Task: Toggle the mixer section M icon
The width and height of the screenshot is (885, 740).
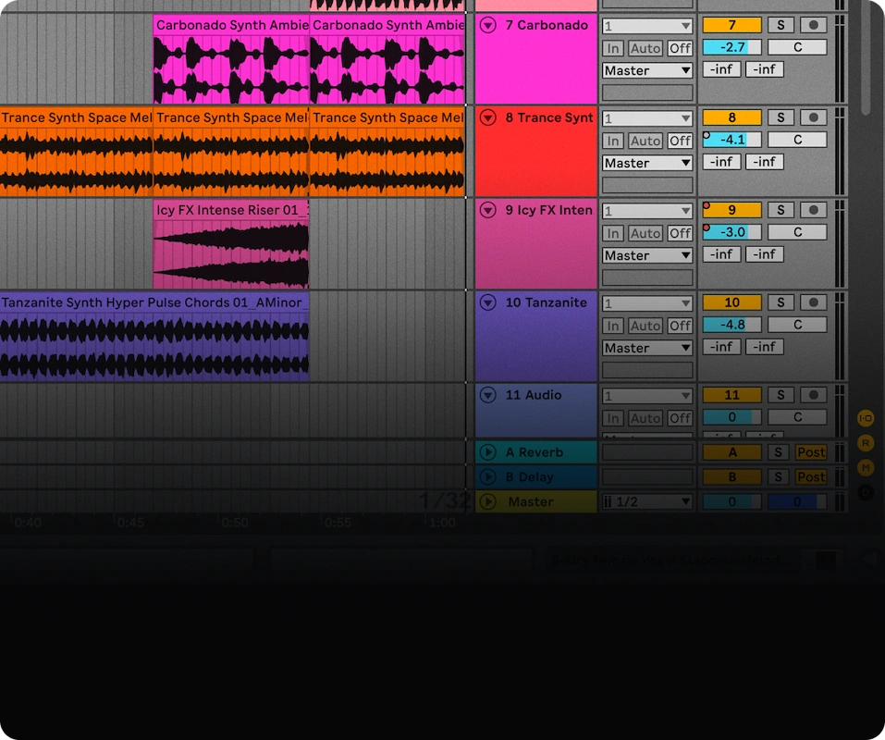Action: point(866,467)
